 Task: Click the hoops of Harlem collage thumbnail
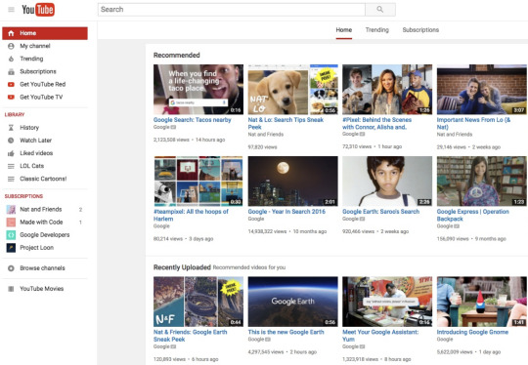coord(198,182)
